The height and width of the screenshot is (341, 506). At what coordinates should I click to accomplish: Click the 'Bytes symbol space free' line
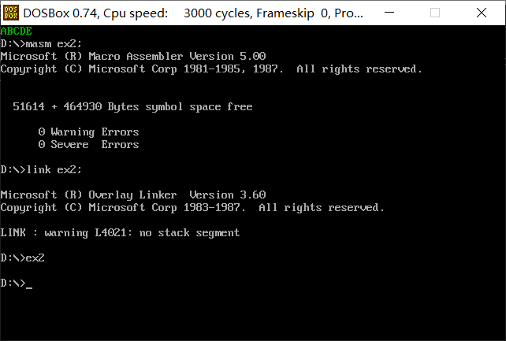click(x=132, y=106)
